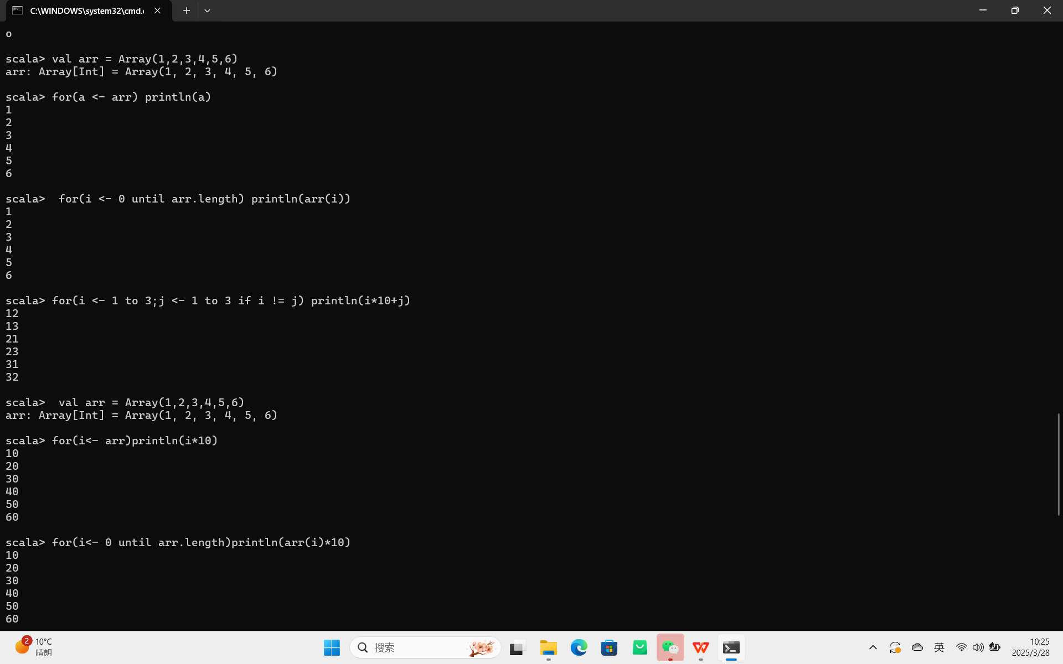Open the Wi-Fi network settings
The width and height of the screenshot is (1063, 664).
click(x=961, y=647)
